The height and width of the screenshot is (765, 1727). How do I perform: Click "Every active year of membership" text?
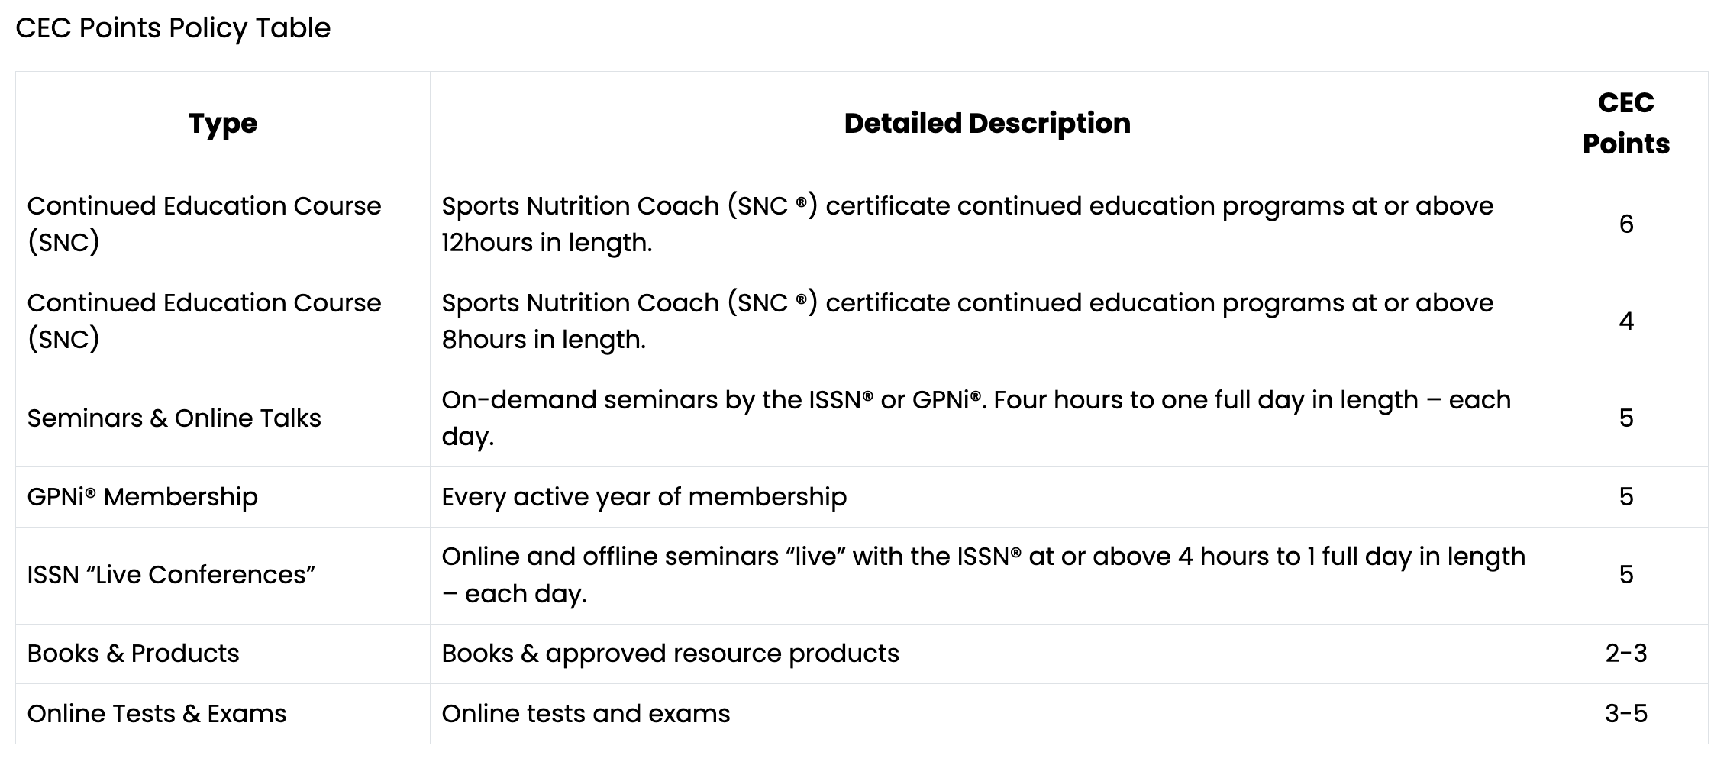pos(644,497)
